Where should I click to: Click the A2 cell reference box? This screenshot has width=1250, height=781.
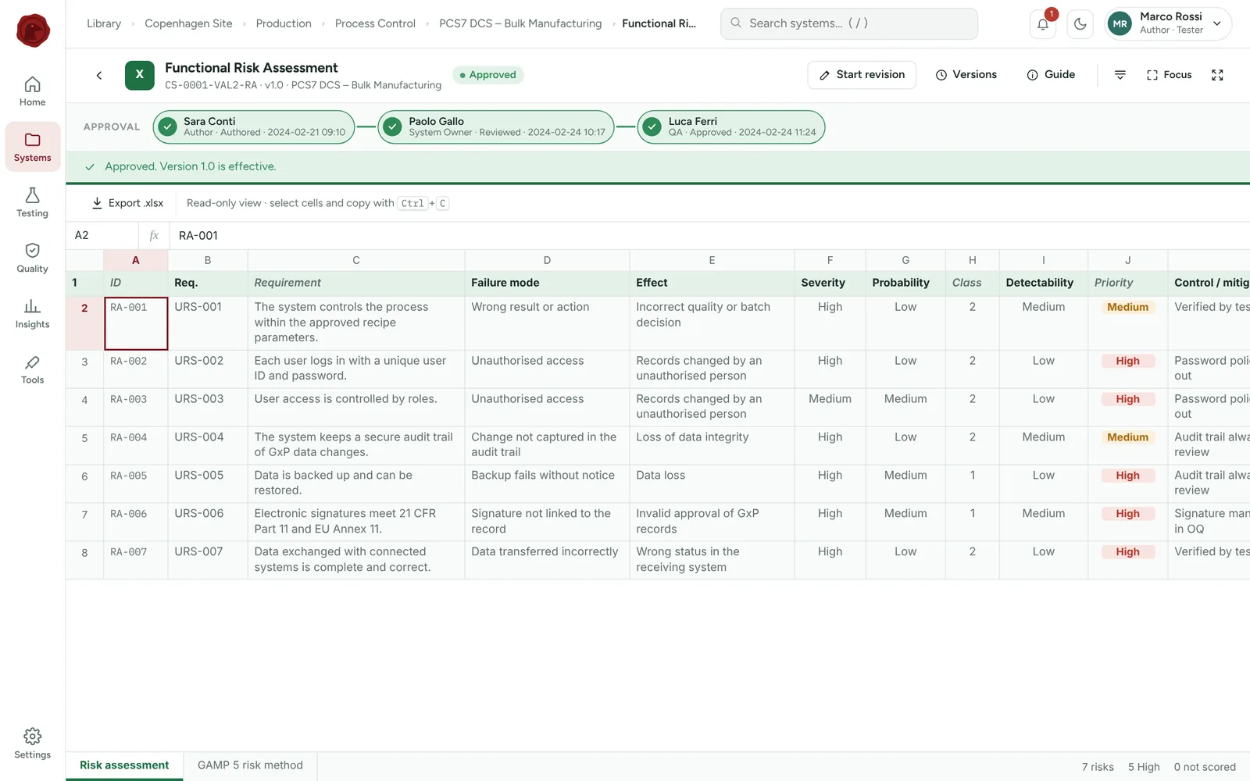[x=102, y=236]
